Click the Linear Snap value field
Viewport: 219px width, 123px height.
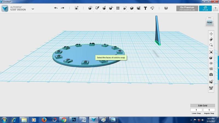pyautogui.click(x=196, y=110)
